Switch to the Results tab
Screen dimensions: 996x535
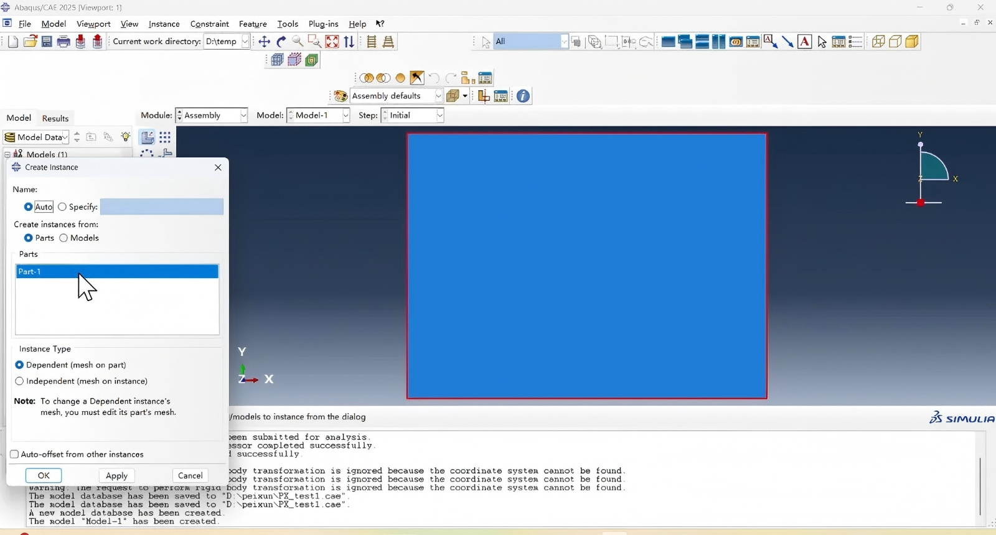point(55,118)
